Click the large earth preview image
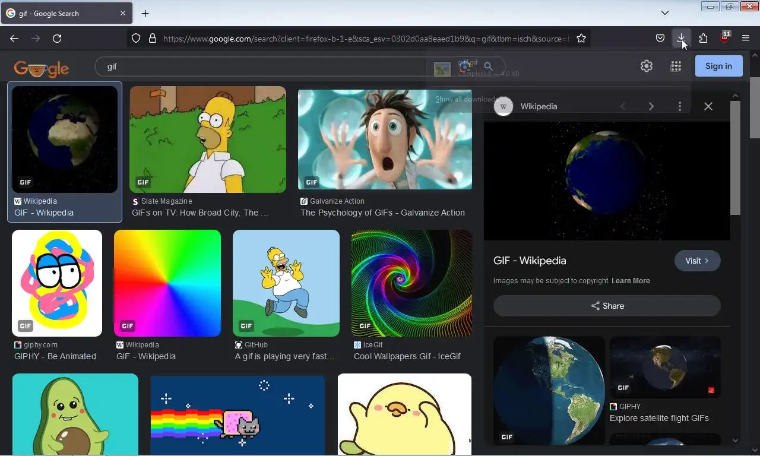Image resolution: width=760 pixels, height=456 pixels. tap(607, 181)
